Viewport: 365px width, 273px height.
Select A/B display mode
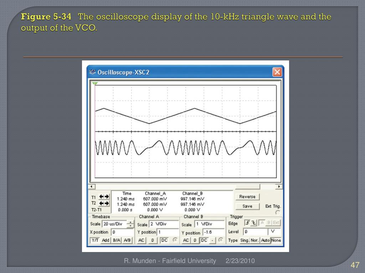click(x=127, y=240)
